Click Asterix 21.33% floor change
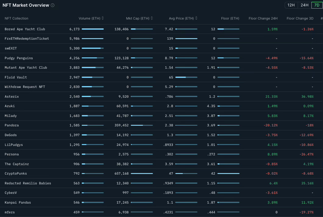Viewport: 323px width, 217px height. (271, 96)
